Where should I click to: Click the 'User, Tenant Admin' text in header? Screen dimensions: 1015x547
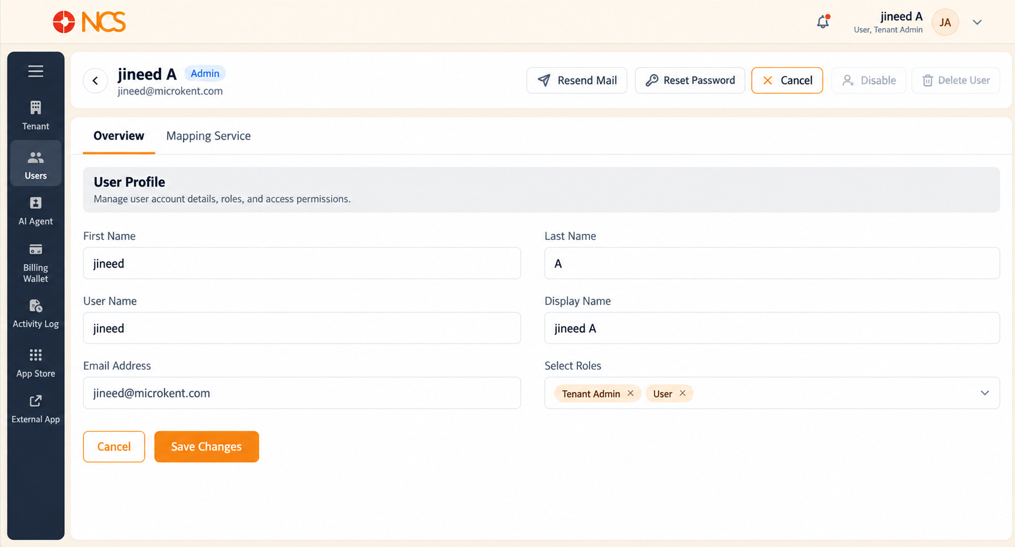coord(888,30)
